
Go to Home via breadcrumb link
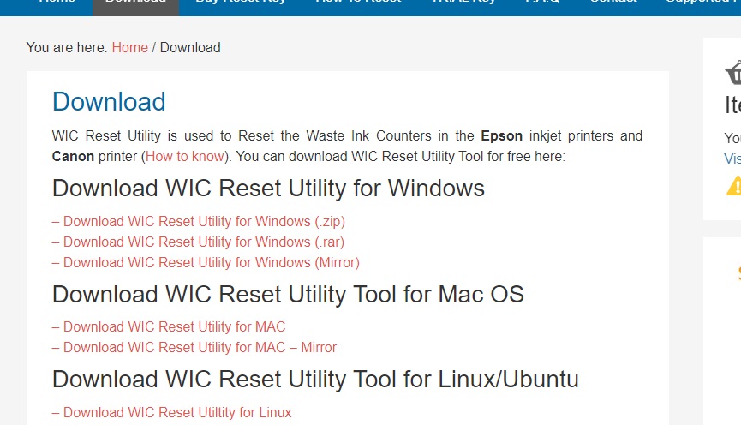tap(130, 48)
